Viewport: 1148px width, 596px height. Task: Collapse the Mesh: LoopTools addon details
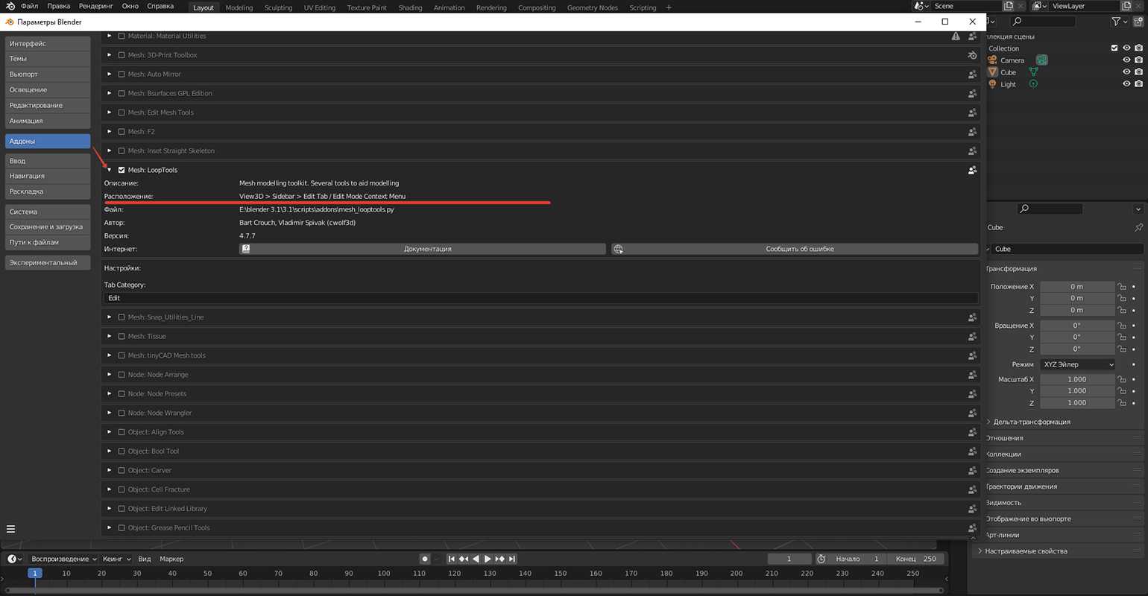(x=110, y=170)
